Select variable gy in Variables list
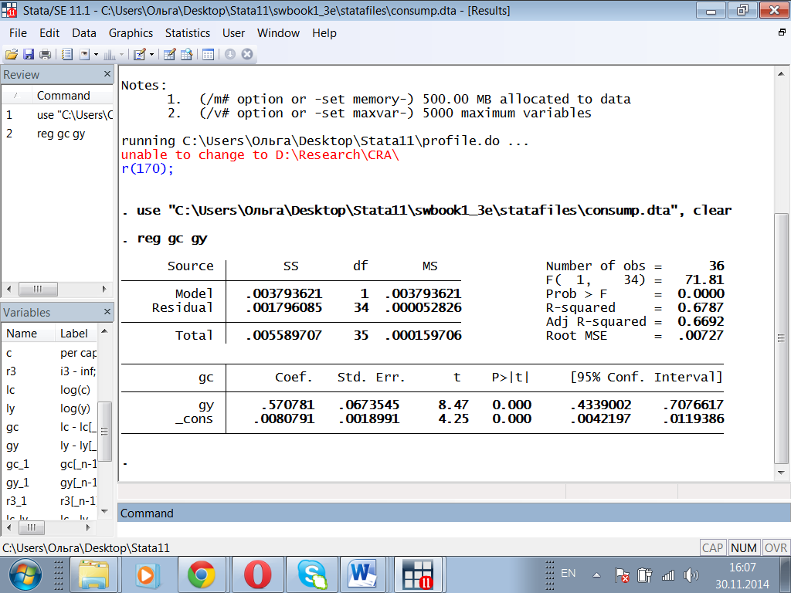Viewport: 791px width, 593px height. (x=11, y=446)
